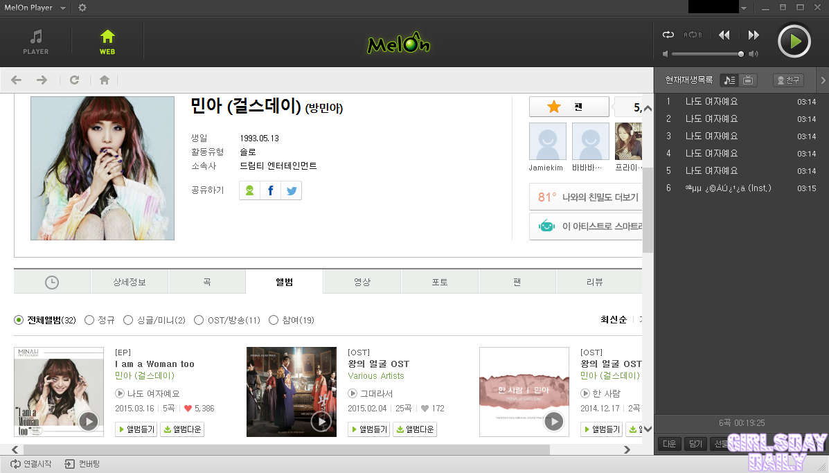This screenshot has height=473, width=829.
Task: Play I am a Woman too album cover
Action: pos(88,421)
